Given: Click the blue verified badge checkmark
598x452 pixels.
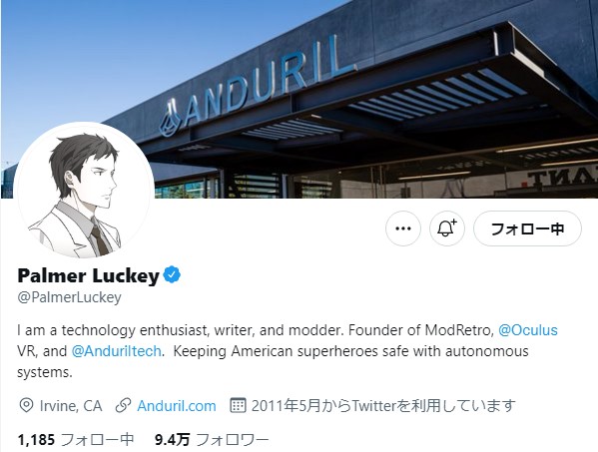Looking at the screenshot, I should coord(172,274).
